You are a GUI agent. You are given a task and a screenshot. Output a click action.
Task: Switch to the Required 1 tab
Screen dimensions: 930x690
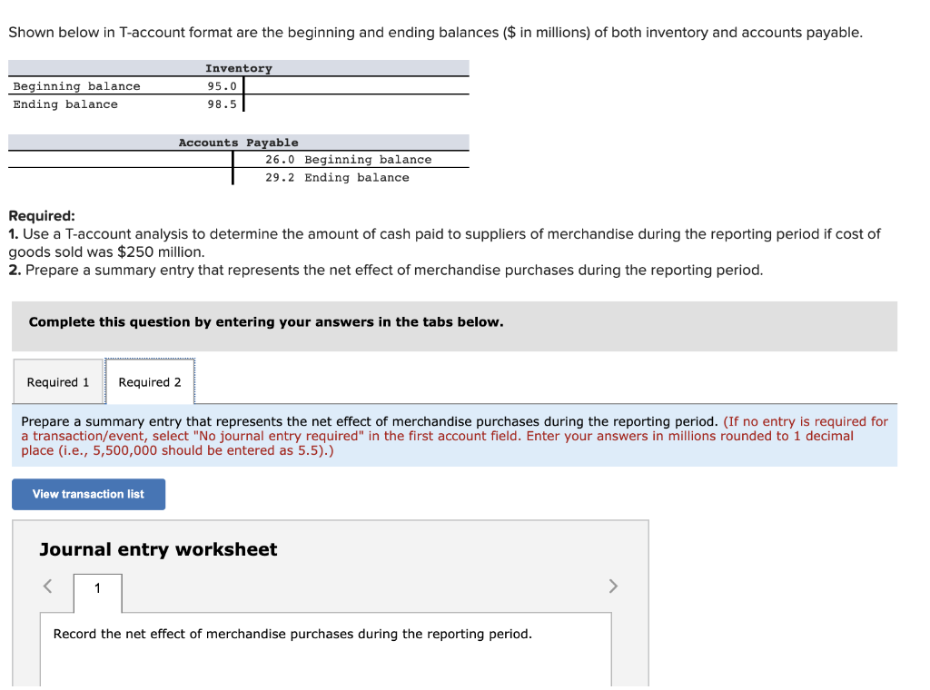click(57, 381)
